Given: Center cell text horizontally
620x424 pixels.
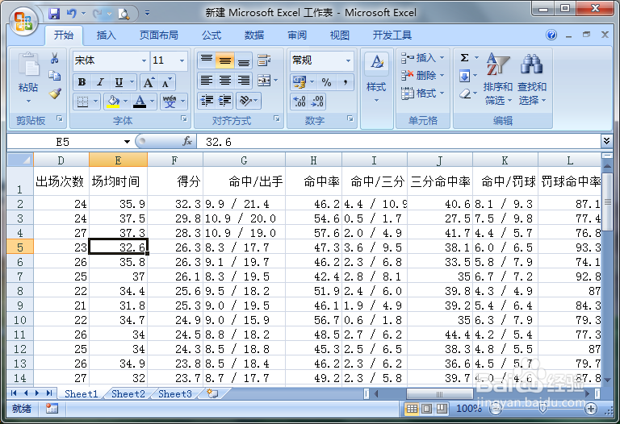Looking at the screenshot, I should click(225, 81).
